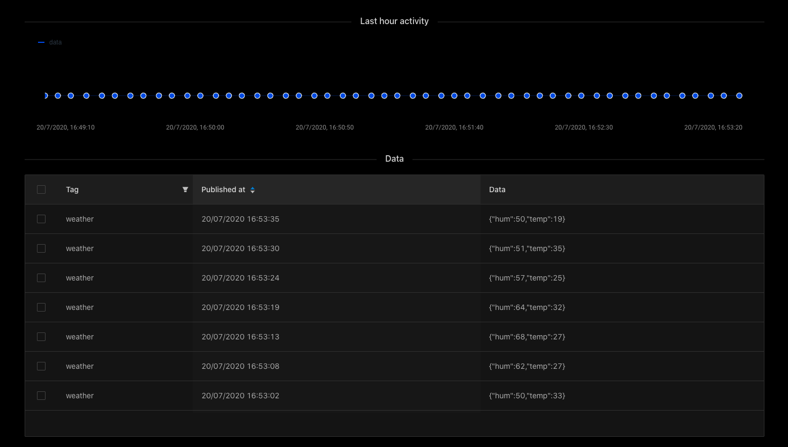Click timestamp 20/07/2020 16:53:35
The height and width of the screenshot is (447, 788).
click(240, 219)
